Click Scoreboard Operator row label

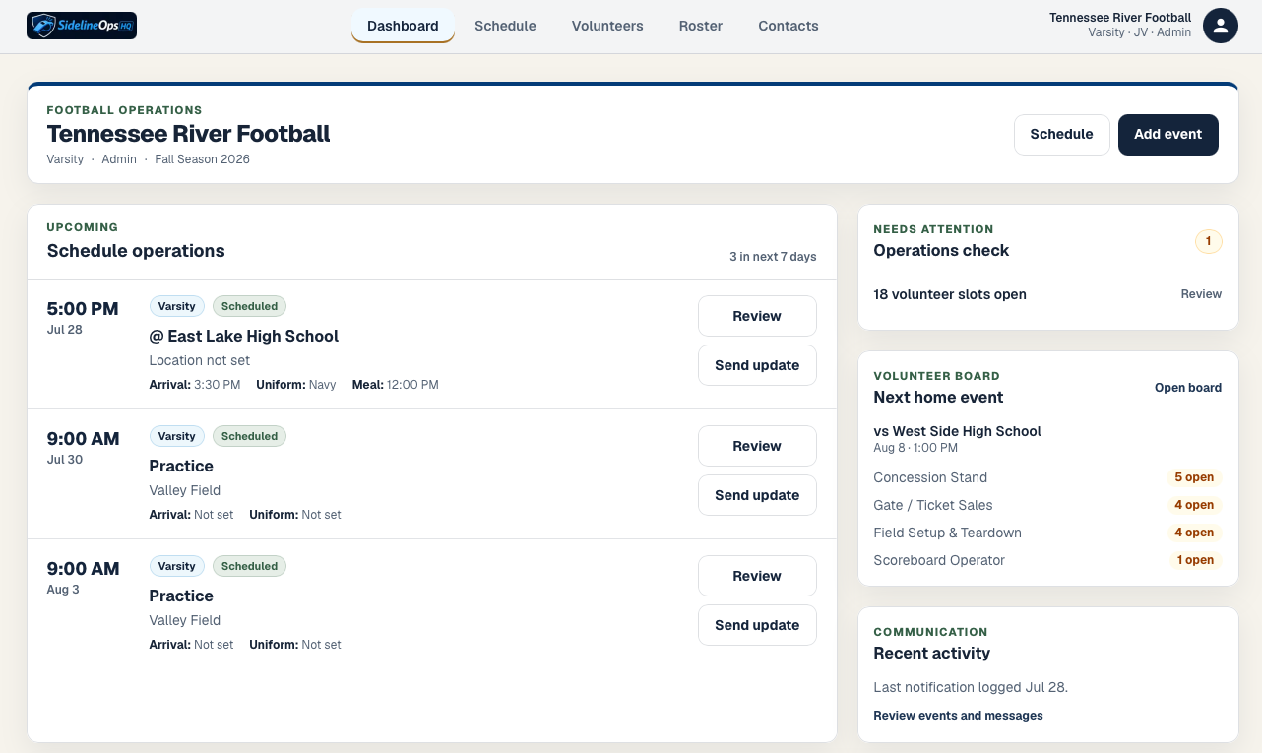pyautogui.click(x=939, y=560)
